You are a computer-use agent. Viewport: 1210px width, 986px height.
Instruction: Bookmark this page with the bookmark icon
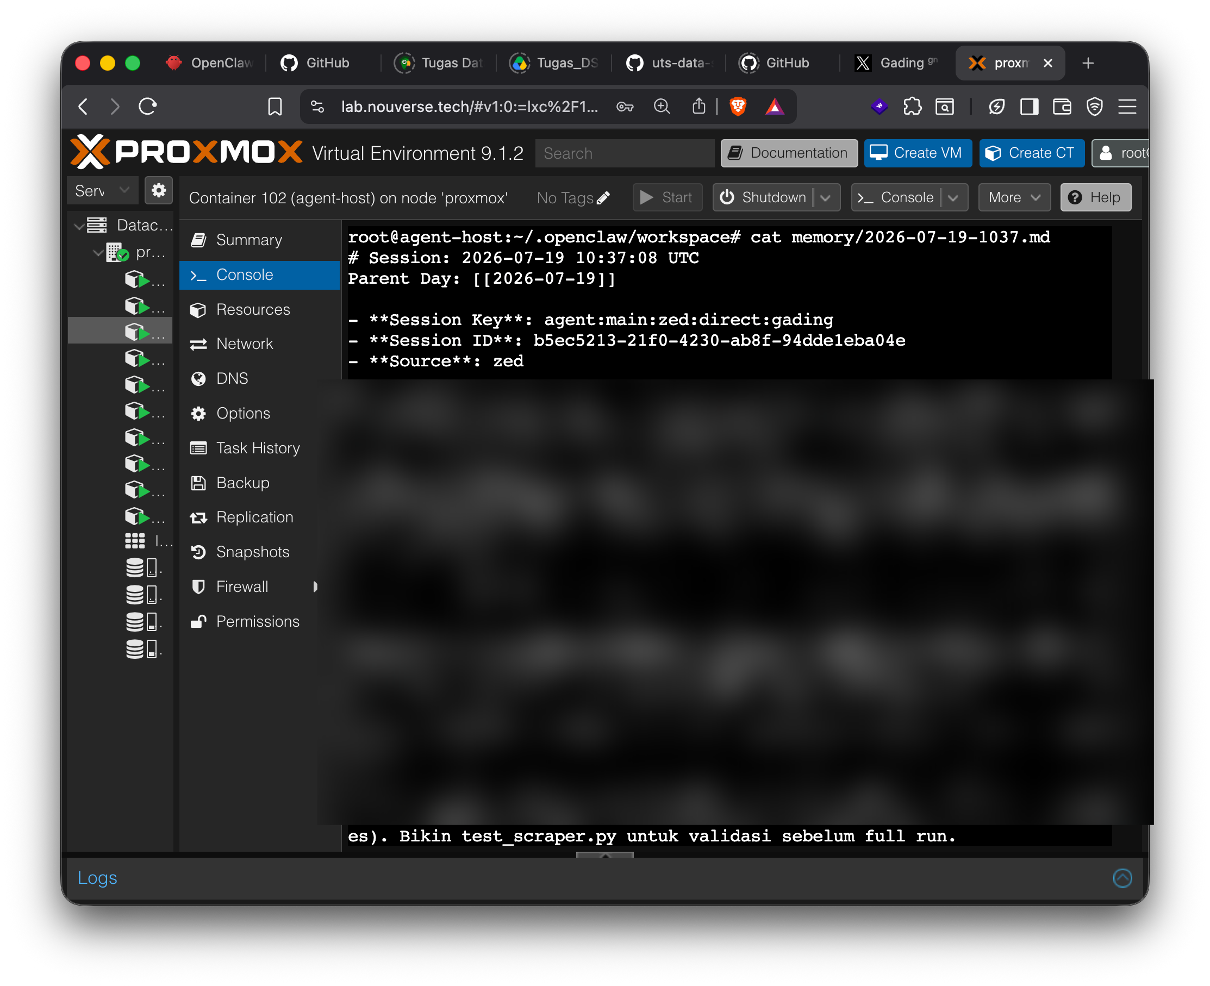click(275, 106)
